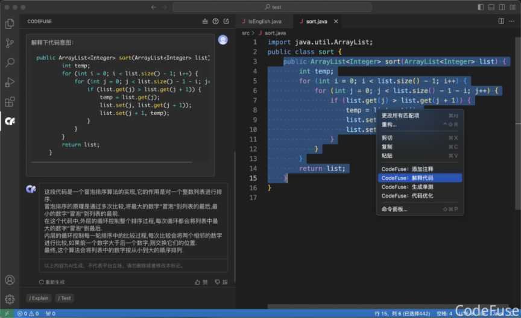521x318 pixels.
Task: Switch to the IsEnglish.java tab
Action: tap(265, 21)
